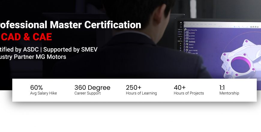Click the 360 Degree Career Support stat
This screenshot has height=132, width=261.
tap(92, 90)
